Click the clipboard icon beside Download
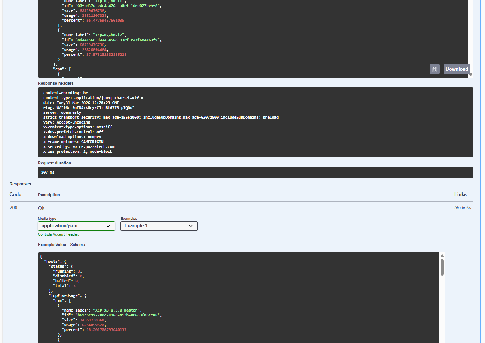 [x=435, y=69]
